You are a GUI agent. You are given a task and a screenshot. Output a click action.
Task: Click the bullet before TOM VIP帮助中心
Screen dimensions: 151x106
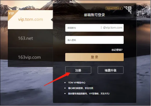tap(65, 83)
